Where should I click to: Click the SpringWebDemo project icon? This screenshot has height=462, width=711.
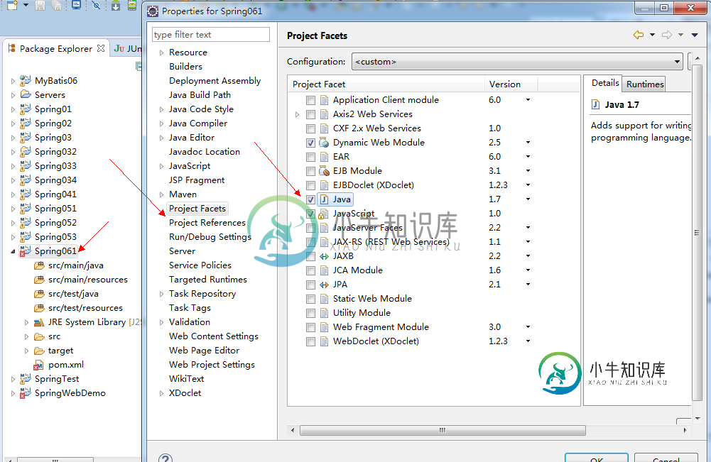[x=26, y=393]
